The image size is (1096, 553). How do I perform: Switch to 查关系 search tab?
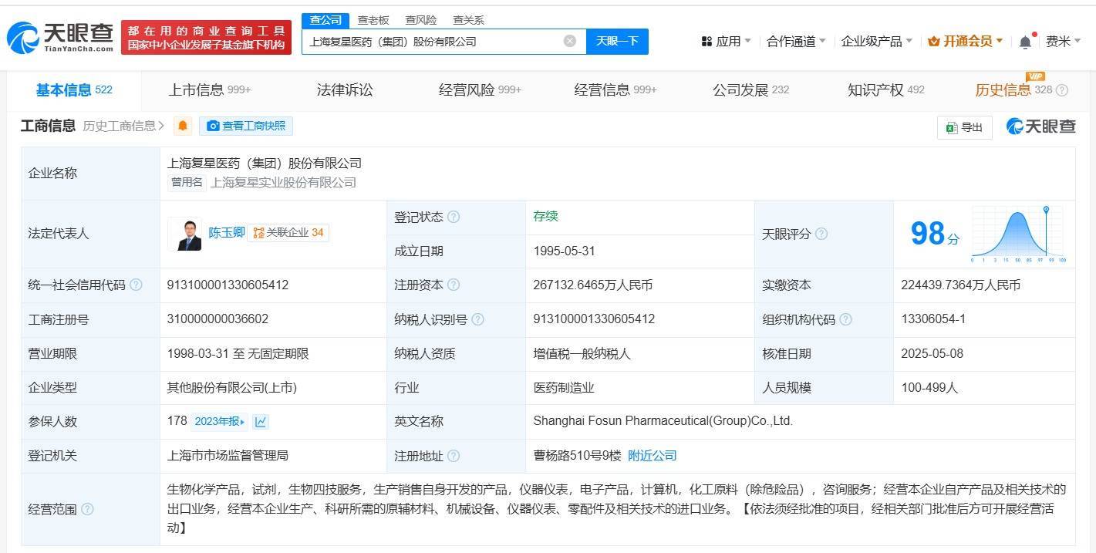[468, 20]
